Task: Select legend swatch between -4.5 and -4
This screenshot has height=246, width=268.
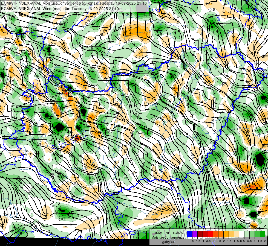Action: pos(200,234)
